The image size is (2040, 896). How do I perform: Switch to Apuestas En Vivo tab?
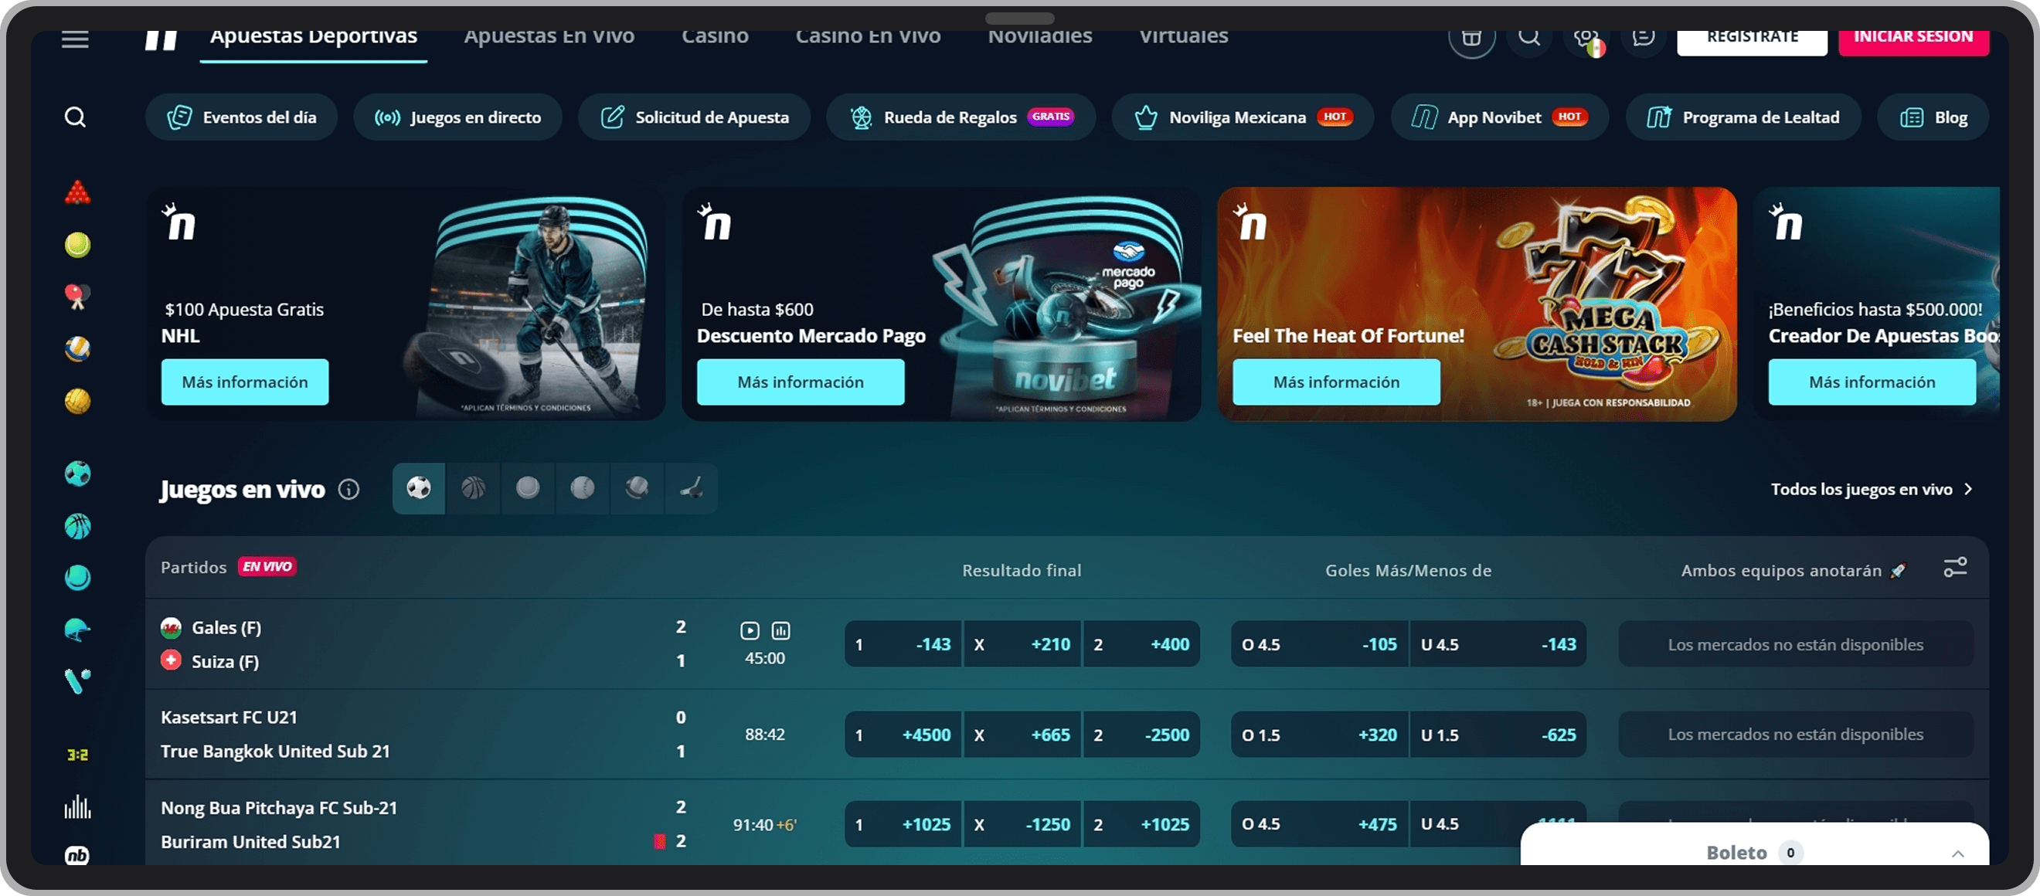pos(549,38)
